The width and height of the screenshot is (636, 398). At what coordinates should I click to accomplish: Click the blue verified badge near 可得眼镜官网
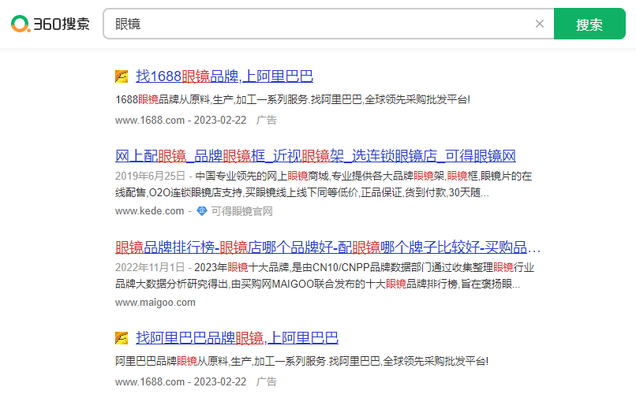pos(201,211)
